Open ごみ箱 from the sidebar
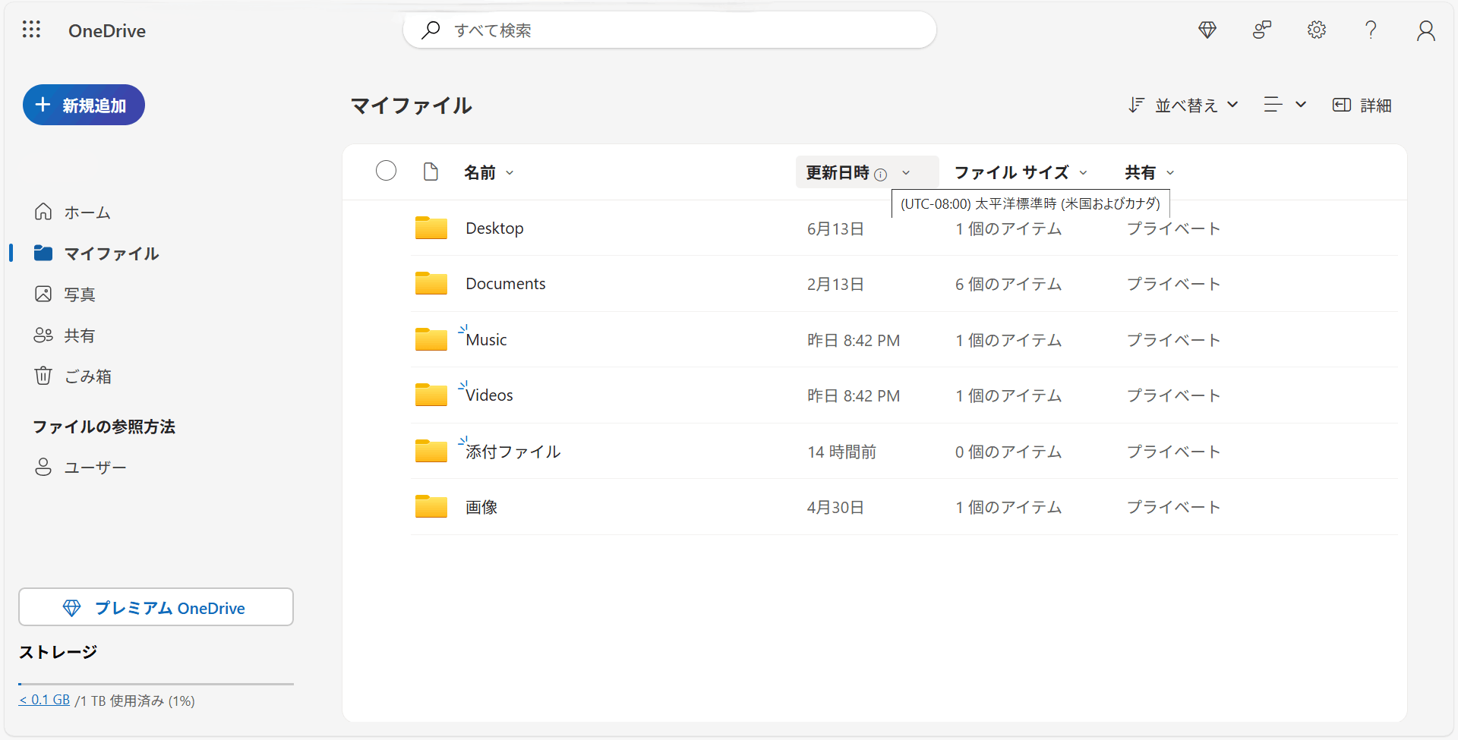 (87, 375)
